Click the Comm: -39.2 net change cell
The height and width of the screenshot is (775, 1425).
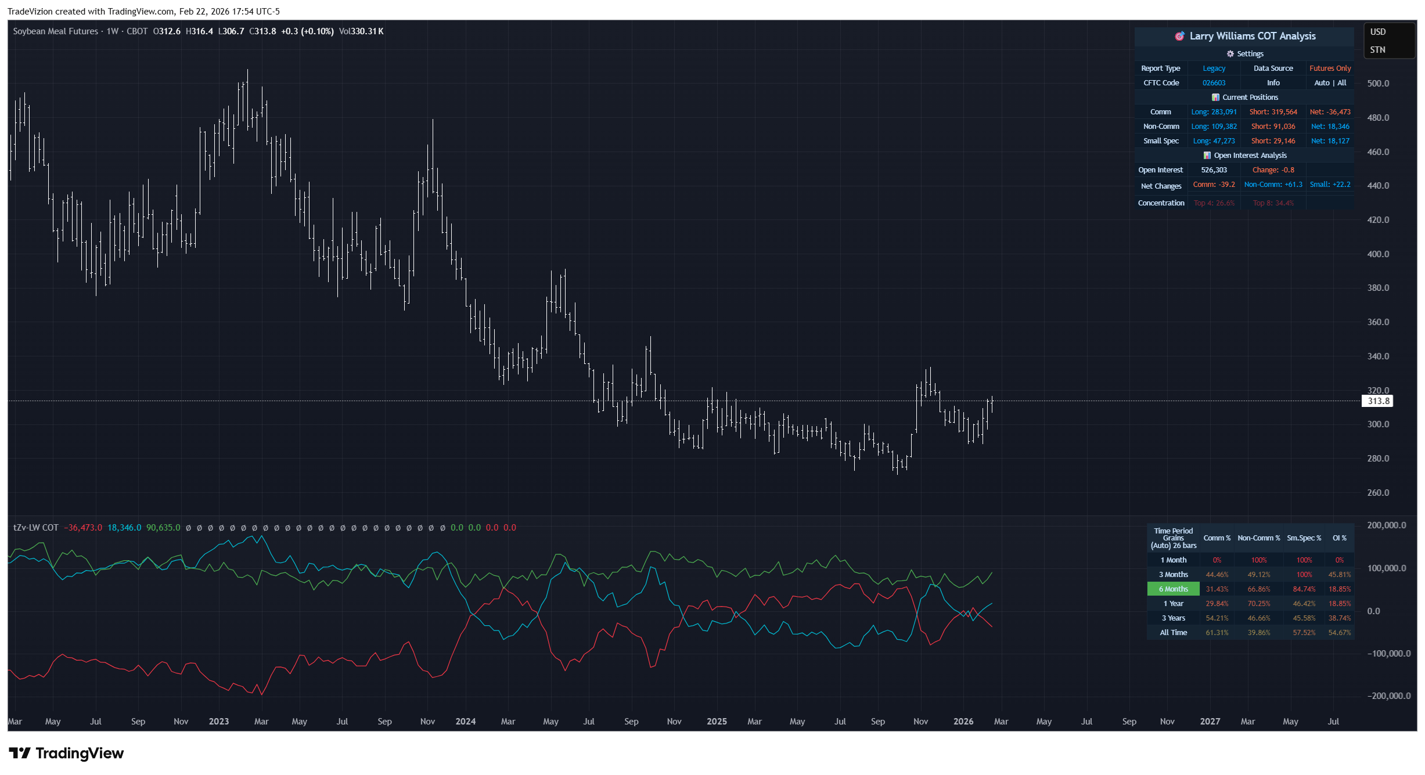click(1214, 185)
